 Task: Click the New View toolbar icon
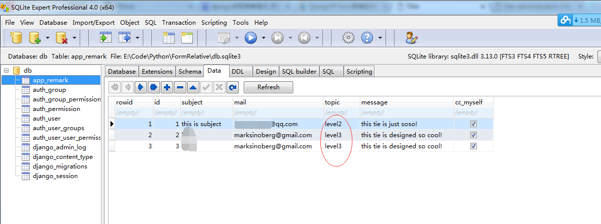pos(186,37)
